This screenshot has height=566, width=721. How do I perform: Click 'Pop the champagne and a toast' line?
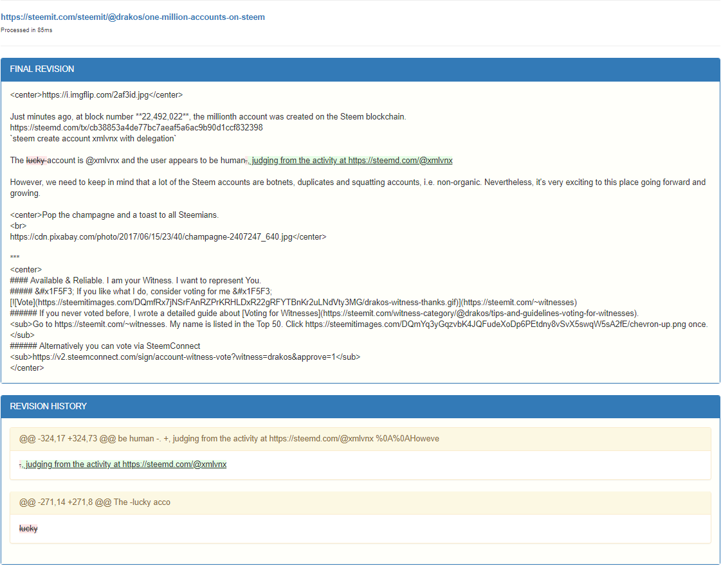click(114, 215)
